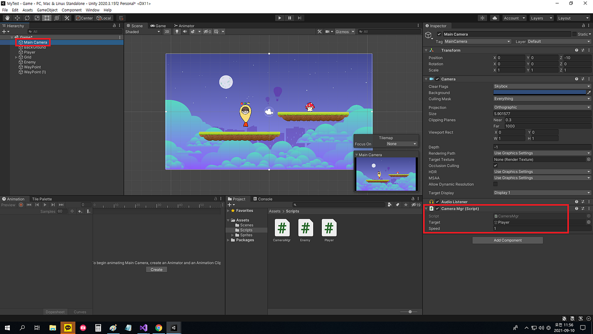Open the scene audio mute icon
The width and height of the screenshot is (593, 334).
pyautogui.click(x=185, y=31)
